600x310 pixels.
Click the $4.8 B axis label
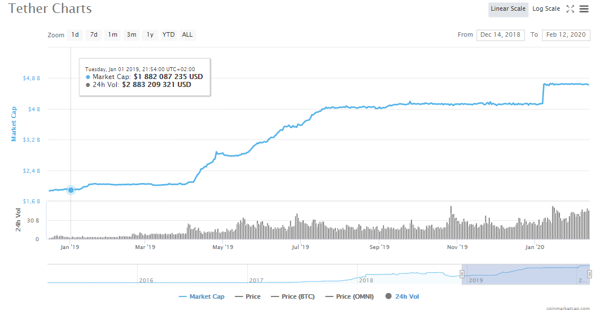(32, 78)
